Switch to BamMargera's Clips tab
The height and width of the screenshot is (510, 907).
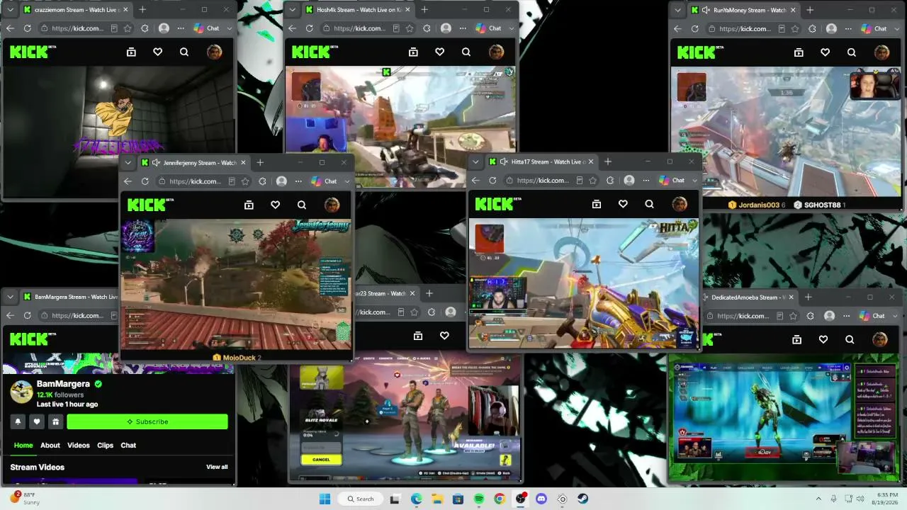coord(106,445)
